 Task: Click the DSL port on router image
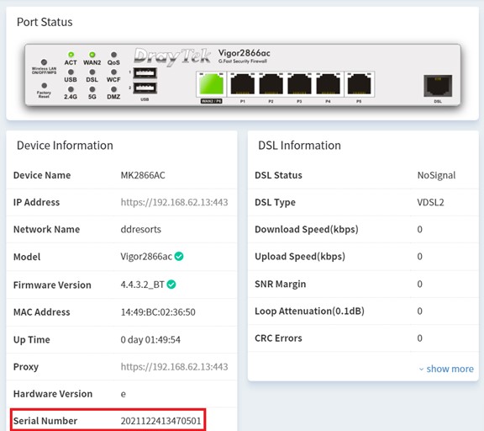tap(438, 86)
